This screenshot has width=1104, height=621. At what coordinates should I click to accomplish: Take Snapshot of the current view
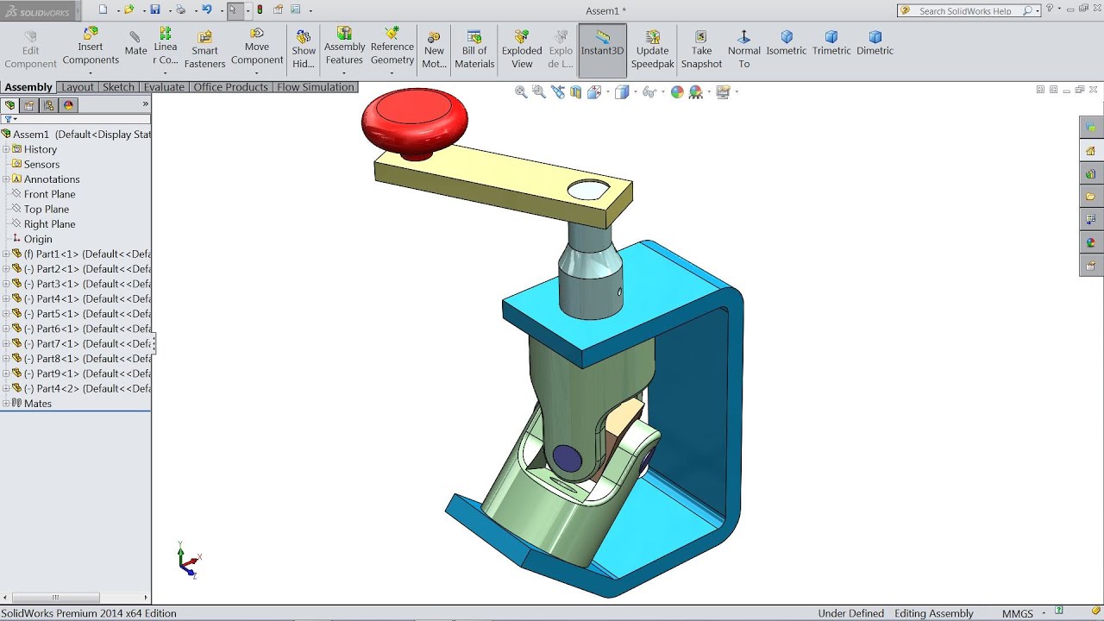[701, 50]
